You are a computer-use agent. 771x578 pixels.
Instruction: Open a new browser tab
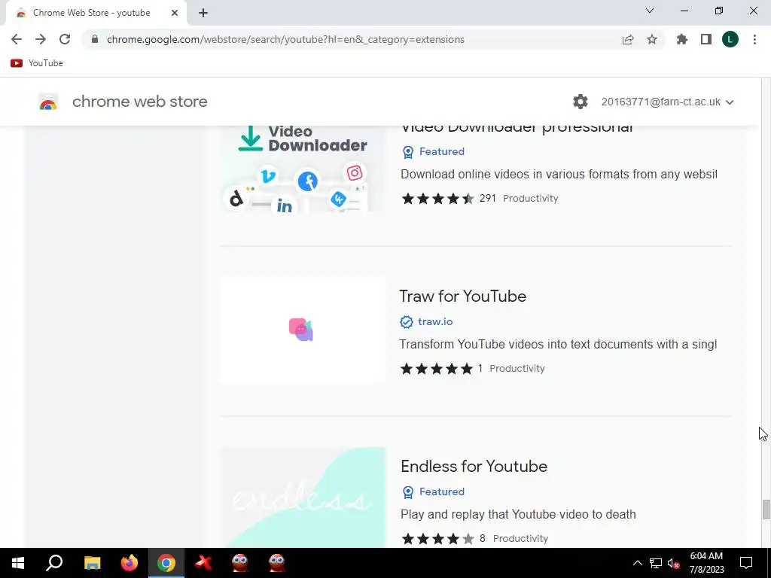tap(203, 13)
